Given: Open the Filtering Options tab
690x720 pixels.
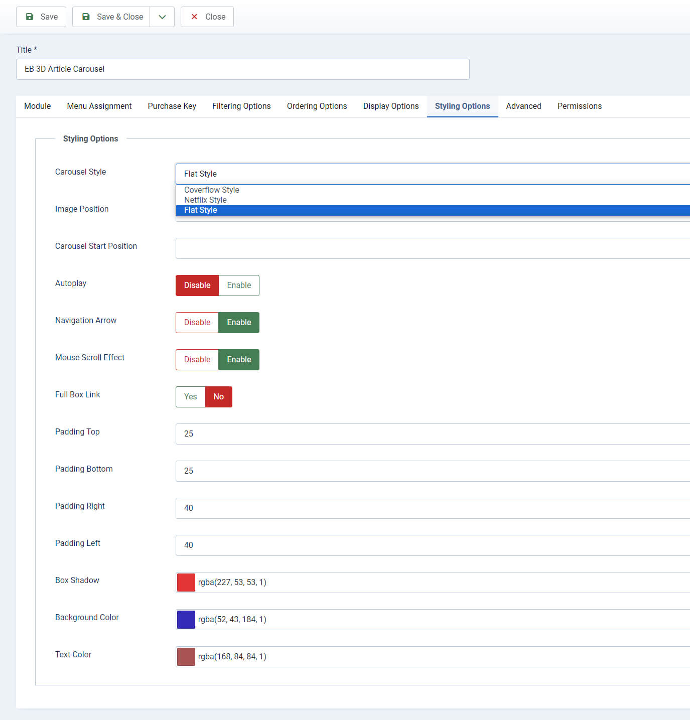Looking at the screenshot, I should point(241,106).
